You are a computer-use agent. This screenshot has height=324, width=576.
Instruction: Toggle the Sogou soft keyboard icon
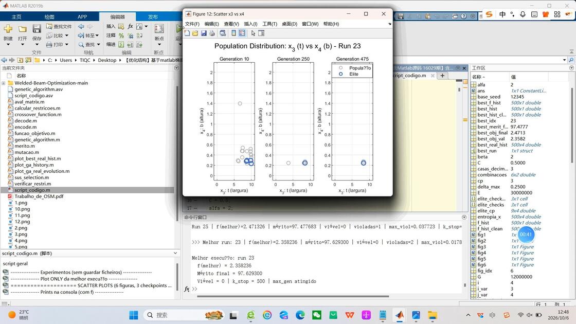534,14
